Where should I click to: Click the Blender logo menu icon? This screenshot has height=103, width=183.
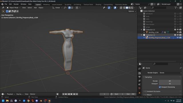tap(2, 4)
